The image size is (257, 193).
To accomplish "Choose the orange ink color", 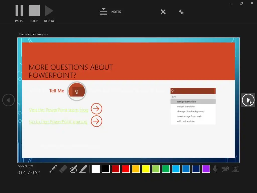I will click(x=136, y=169).
